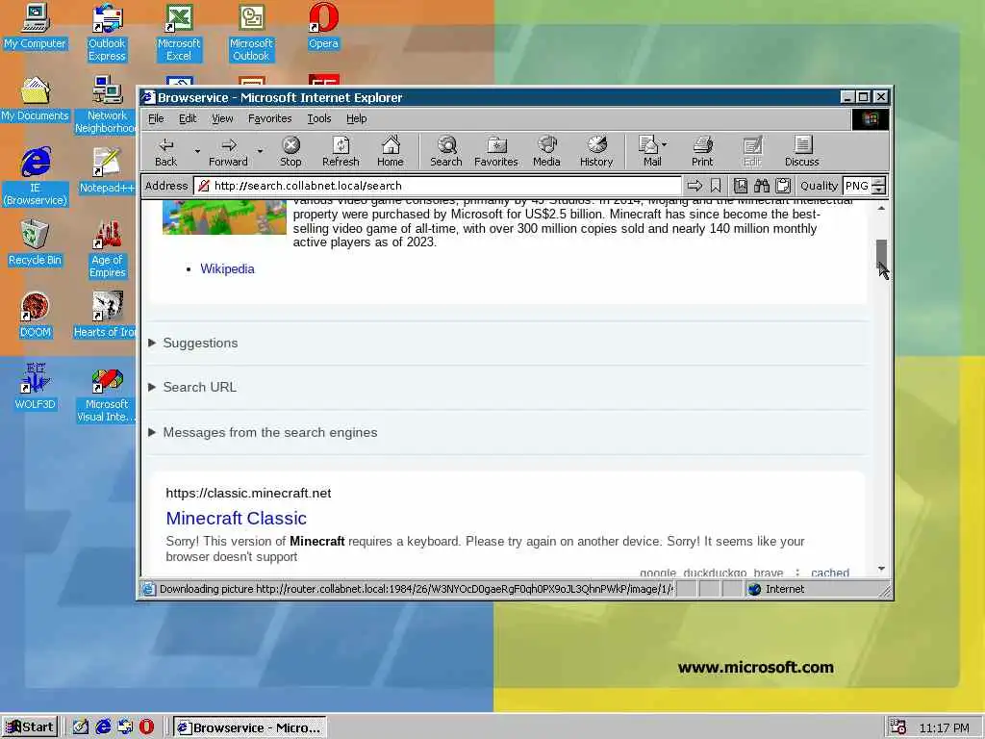985x739 pixels.
Task: Click the Quality PNG value field
Action: tap(857, 186)
